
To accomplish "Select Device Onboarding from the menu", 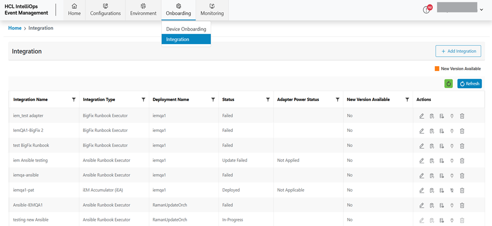I will pos(186,29).
